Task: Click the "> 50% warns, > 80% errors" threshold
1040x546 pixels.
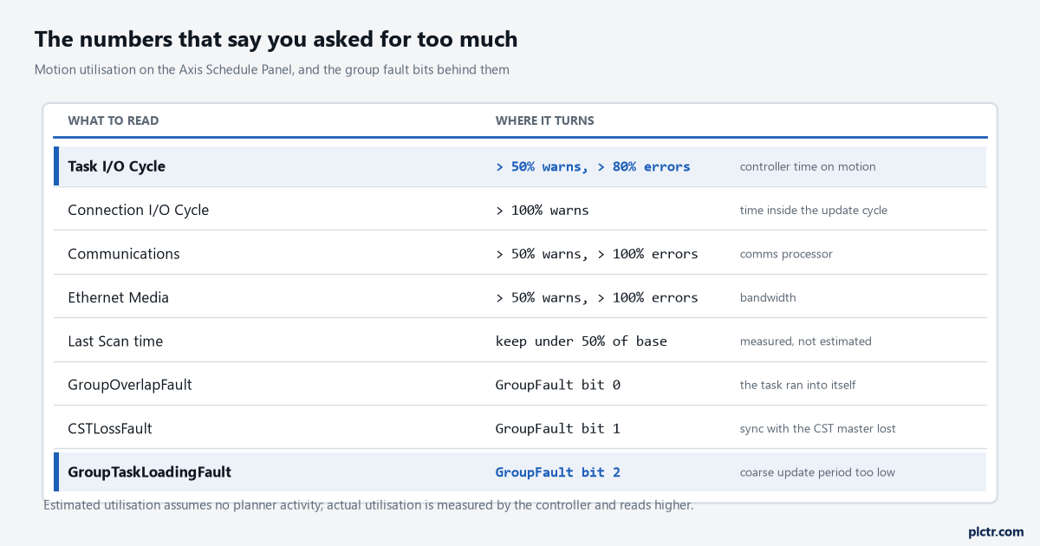Action: coord(593,166)
